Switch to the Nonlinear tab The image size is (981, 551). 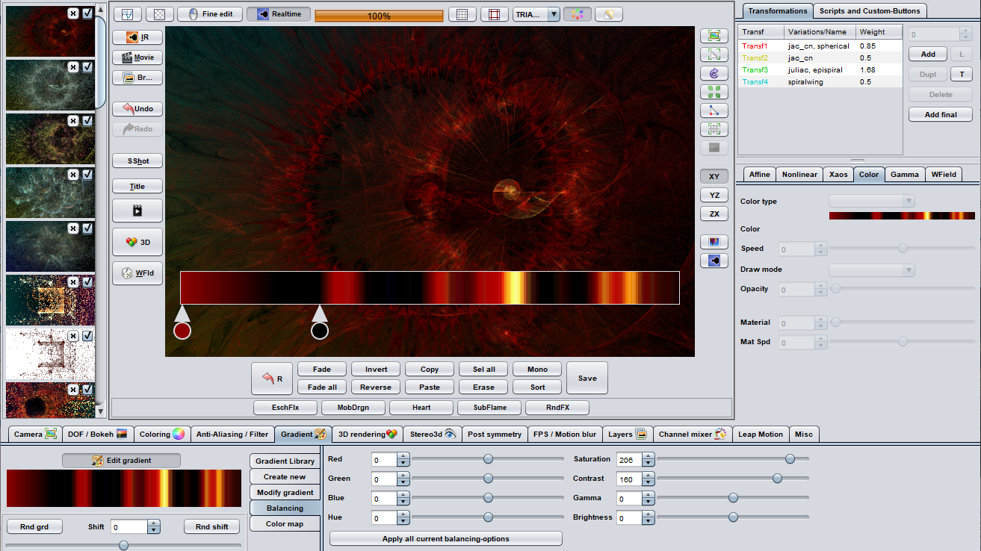[x=799, y=175]
